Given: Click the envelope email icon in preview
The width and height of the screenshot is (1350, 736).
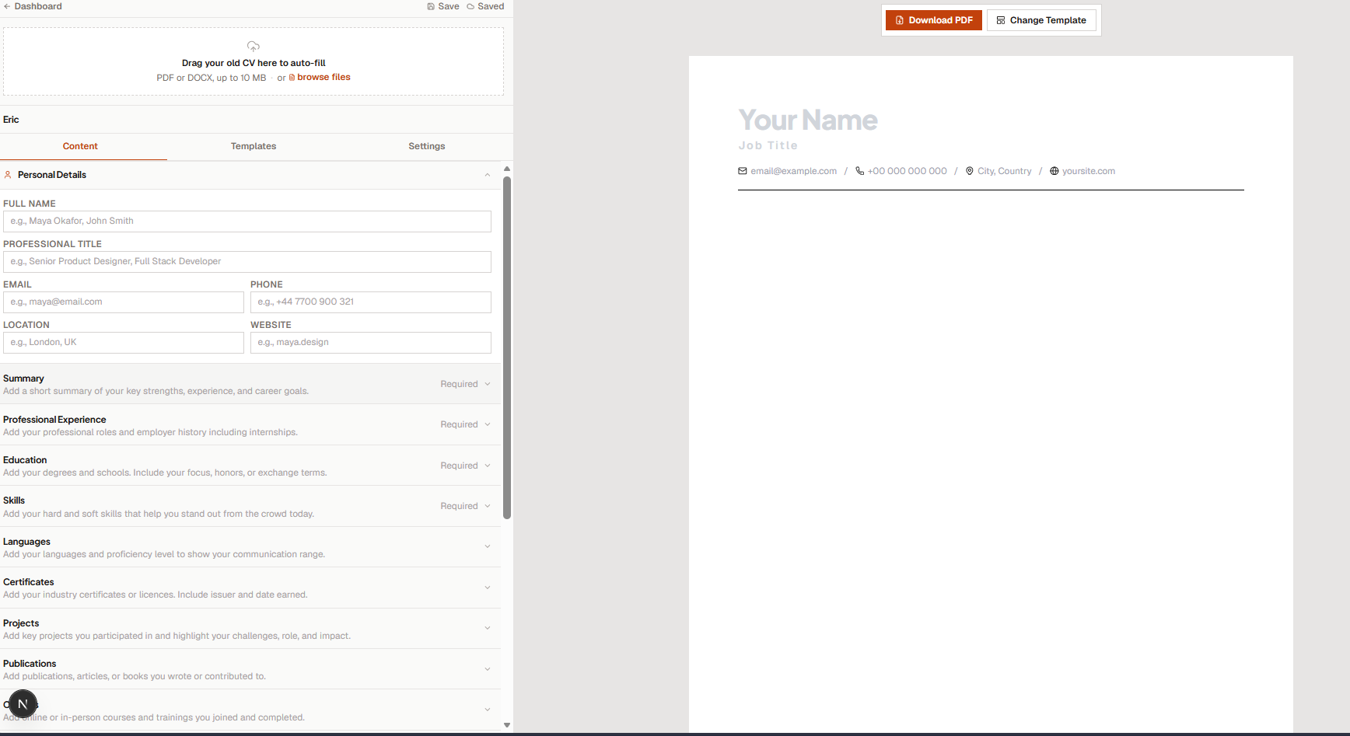Looking at the screenshot, I should (743, 171).
